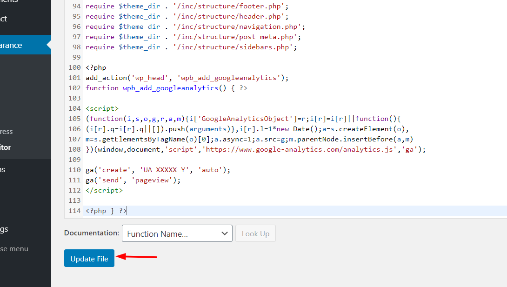Click the google-analytics.com/analytics.js URL string
The image size is (507, 287).
[x=300, y=149]
